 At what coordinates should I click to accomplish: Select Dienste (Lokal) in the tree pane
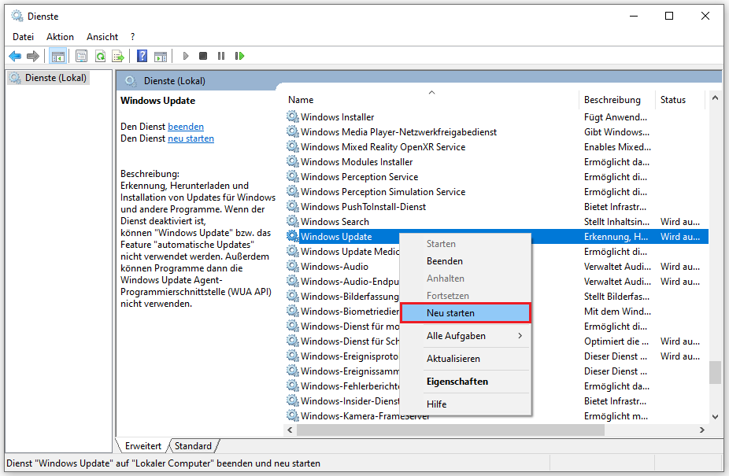(48, 78)
